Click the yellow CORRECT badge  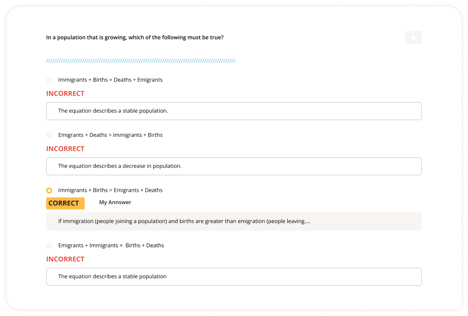pyautogui.click(x=65, y=203)
